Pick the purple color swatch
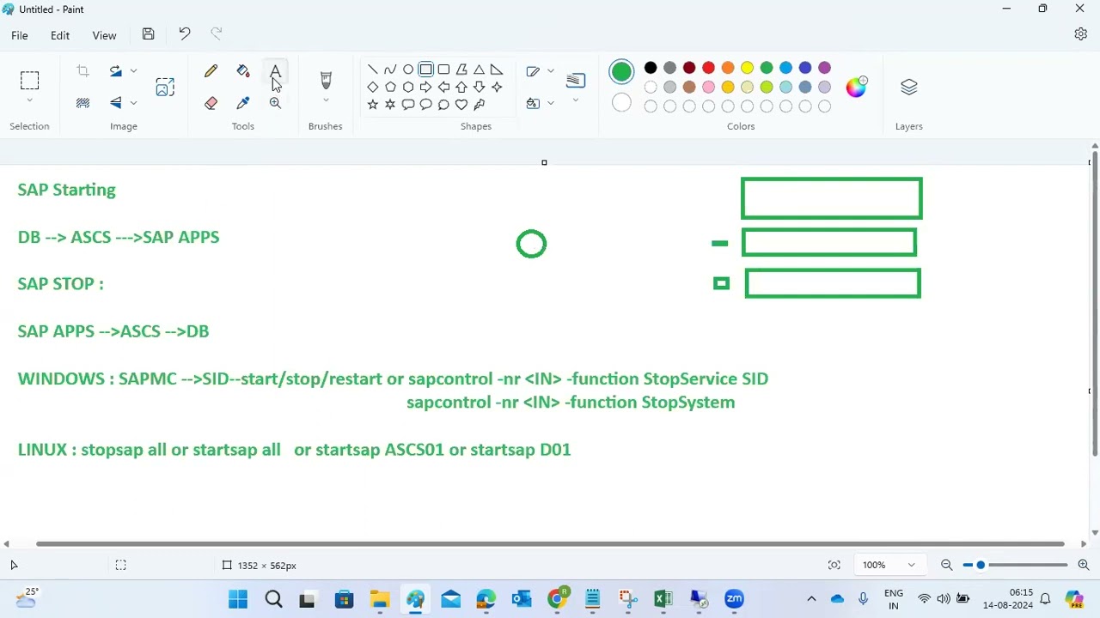 [824, 68]
